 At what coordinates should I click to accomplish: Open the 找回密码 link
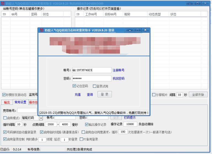coord(119,78)
